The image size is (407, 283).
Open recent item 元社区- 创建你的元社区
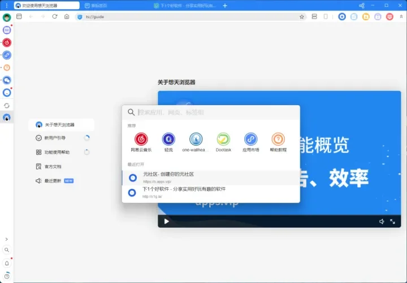pos(211,178)
